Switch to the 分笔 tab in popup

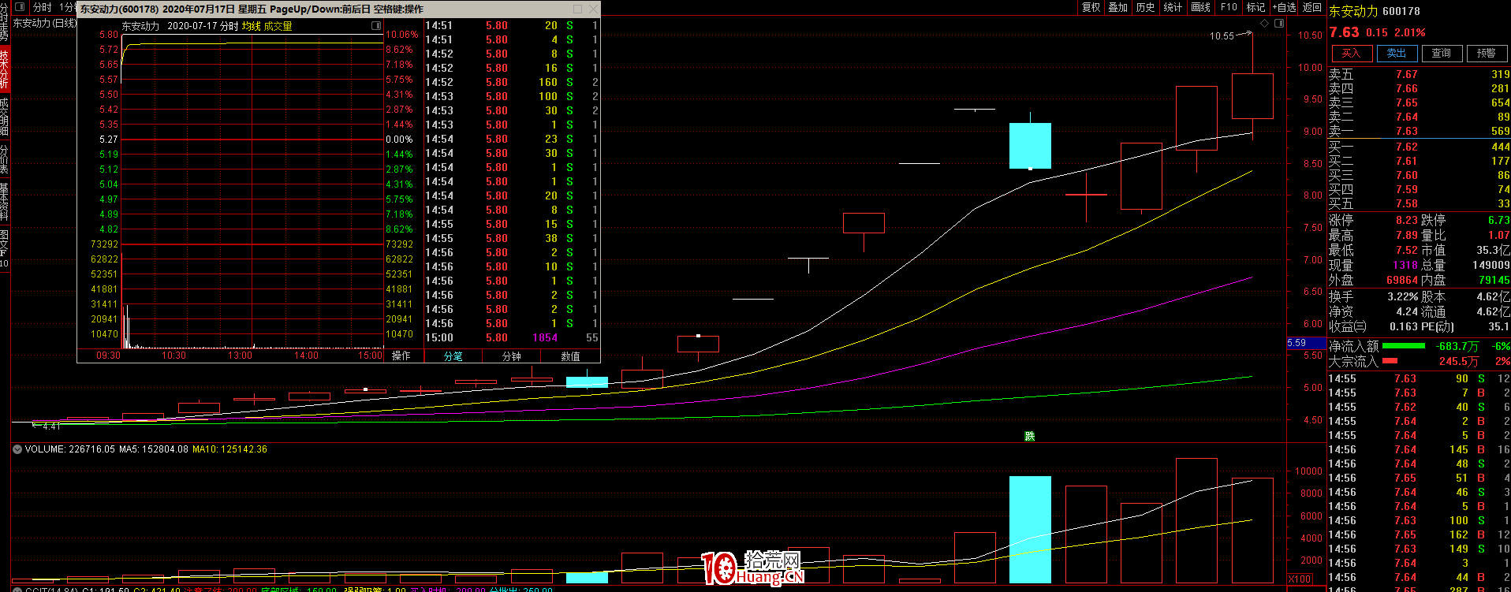click(x=453, y=356)
